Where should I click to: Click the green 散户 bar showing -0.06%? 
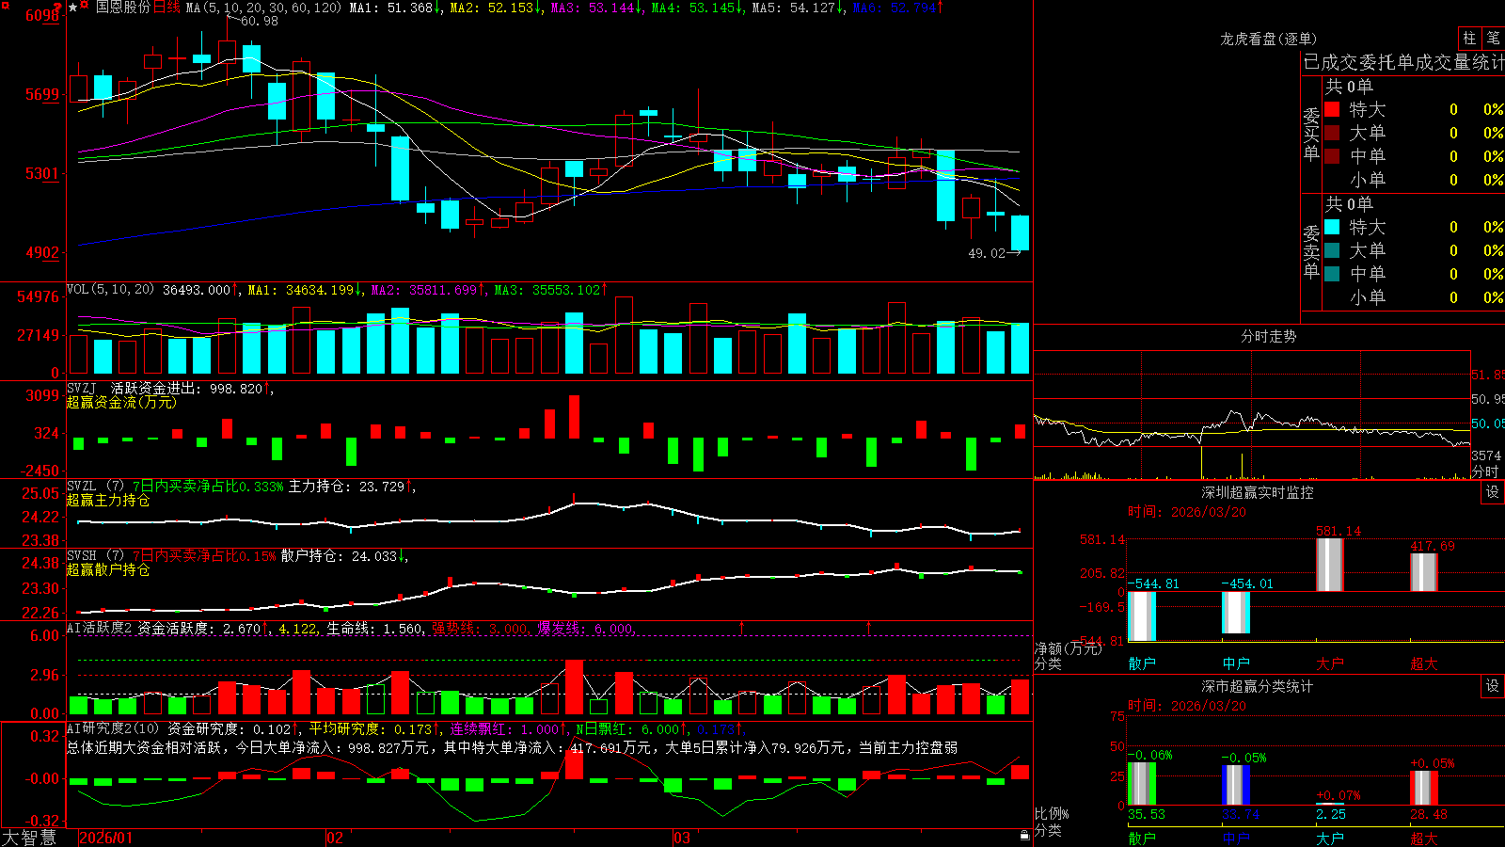(1142, 784)
